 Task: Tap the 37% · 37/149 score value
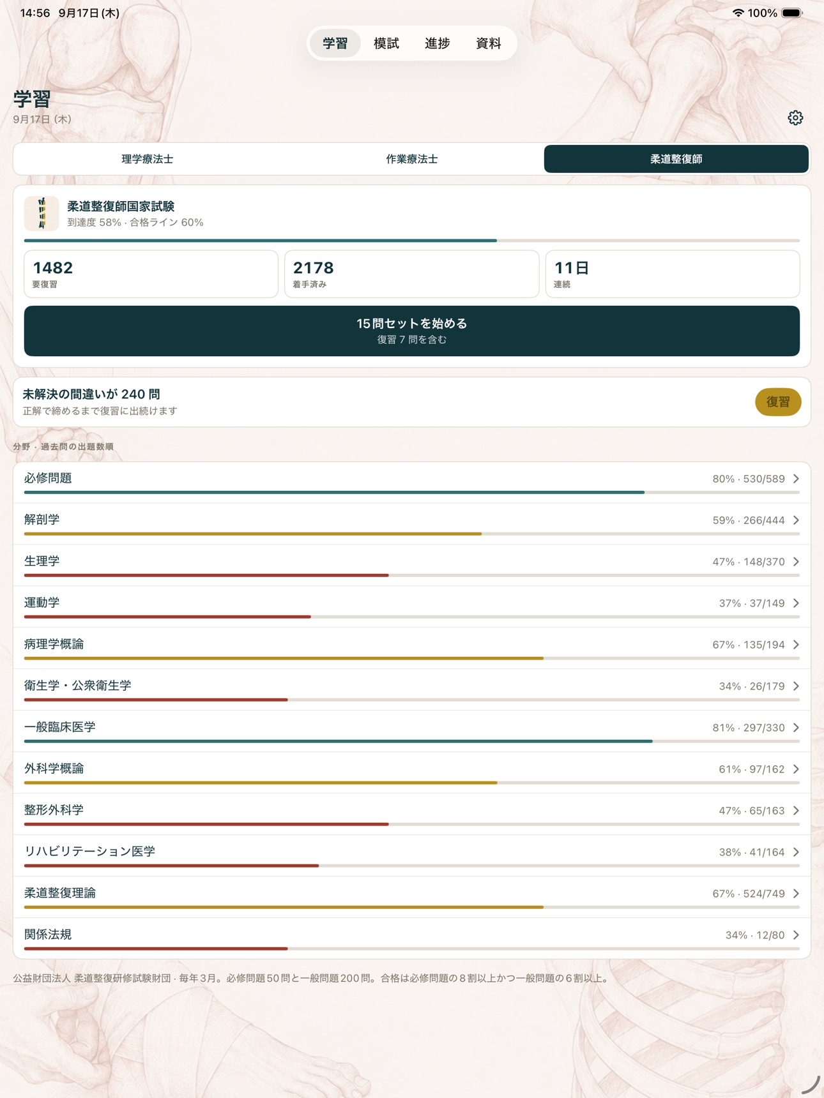click(752, 603)
